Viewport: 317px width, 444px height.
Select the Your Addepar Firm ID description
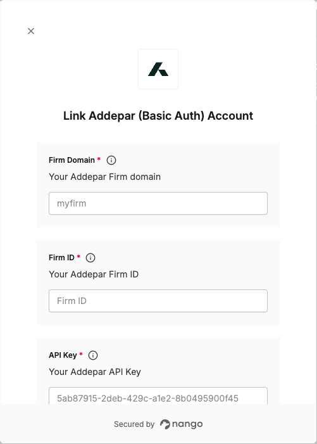click(x=94, y=274)
